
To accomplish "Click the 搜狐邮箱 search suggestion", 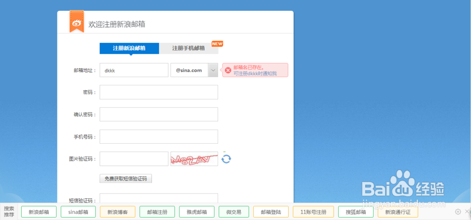I will pos(356,212).
